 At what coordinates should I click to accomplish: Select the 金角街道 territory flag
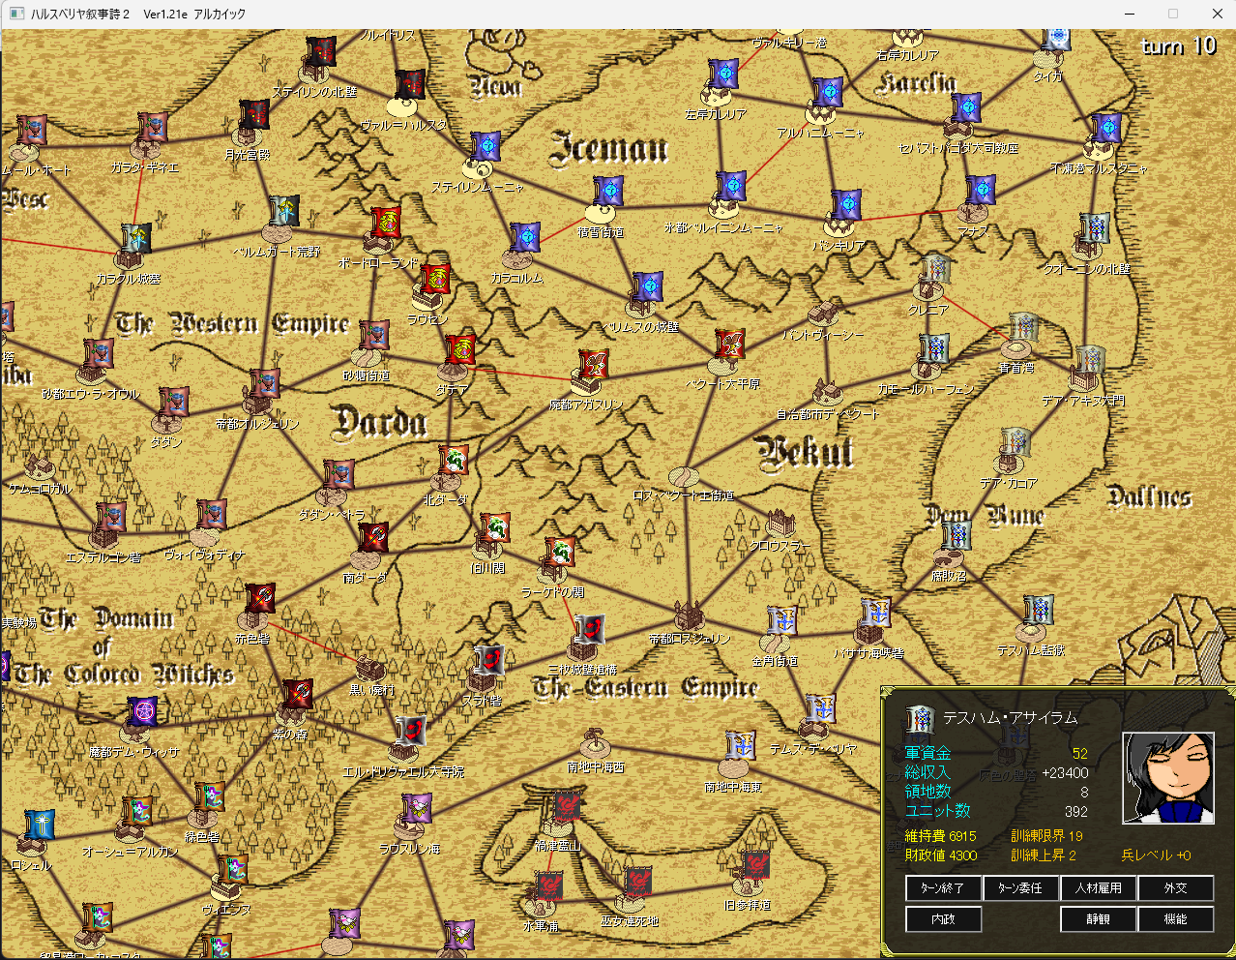pos(782,622)
